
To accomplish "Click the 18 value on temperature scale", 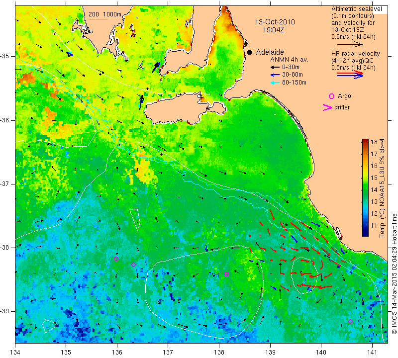I will 374,142.
